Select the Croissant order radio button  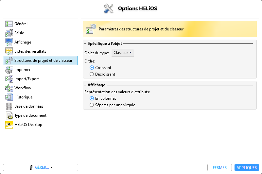coord(92,68)
